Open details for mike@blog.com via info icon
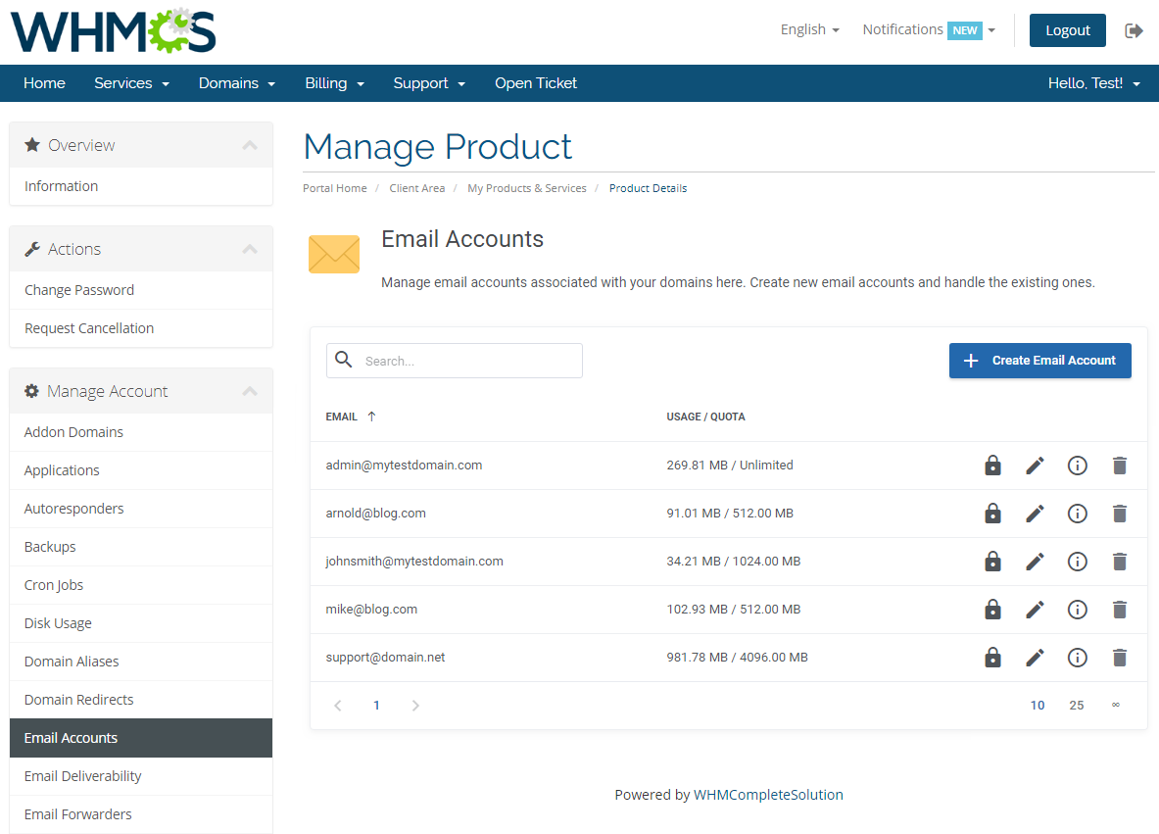 pos(1078,609)
